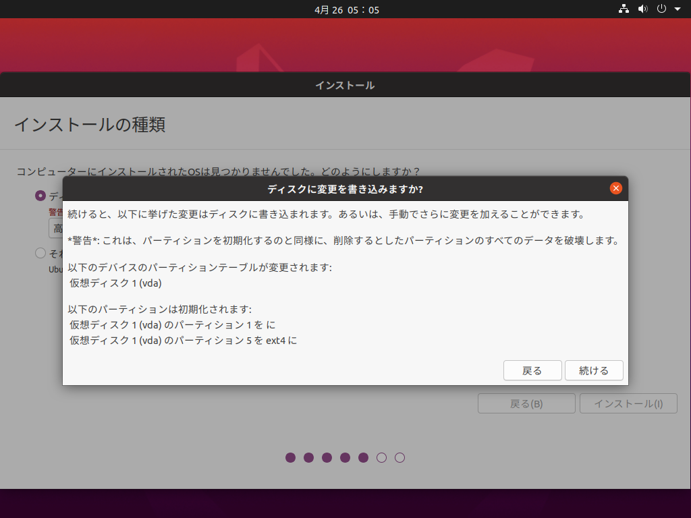Click the first progress dot
This screenshot has height=518, width=691.
click(290, 458)
